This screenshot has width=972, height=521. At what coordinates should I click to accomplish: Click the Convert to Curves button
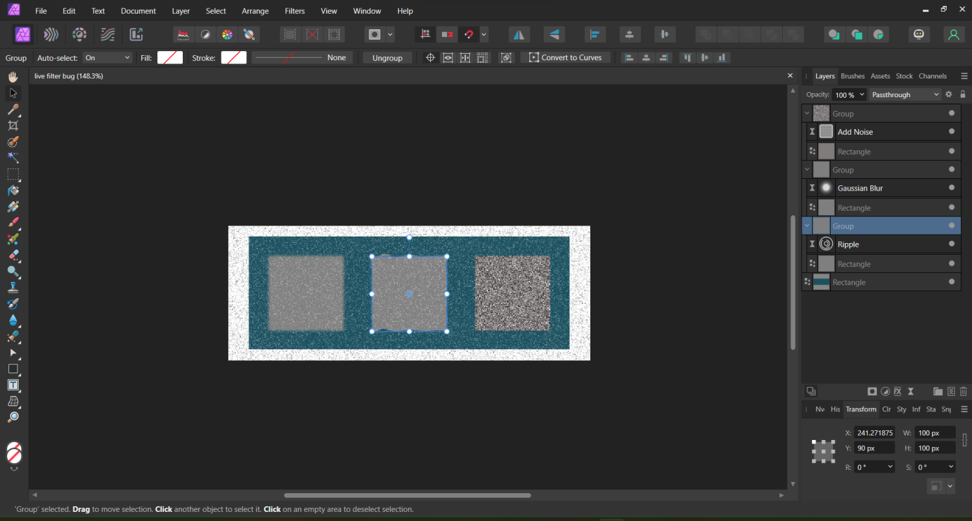(565, 58)
